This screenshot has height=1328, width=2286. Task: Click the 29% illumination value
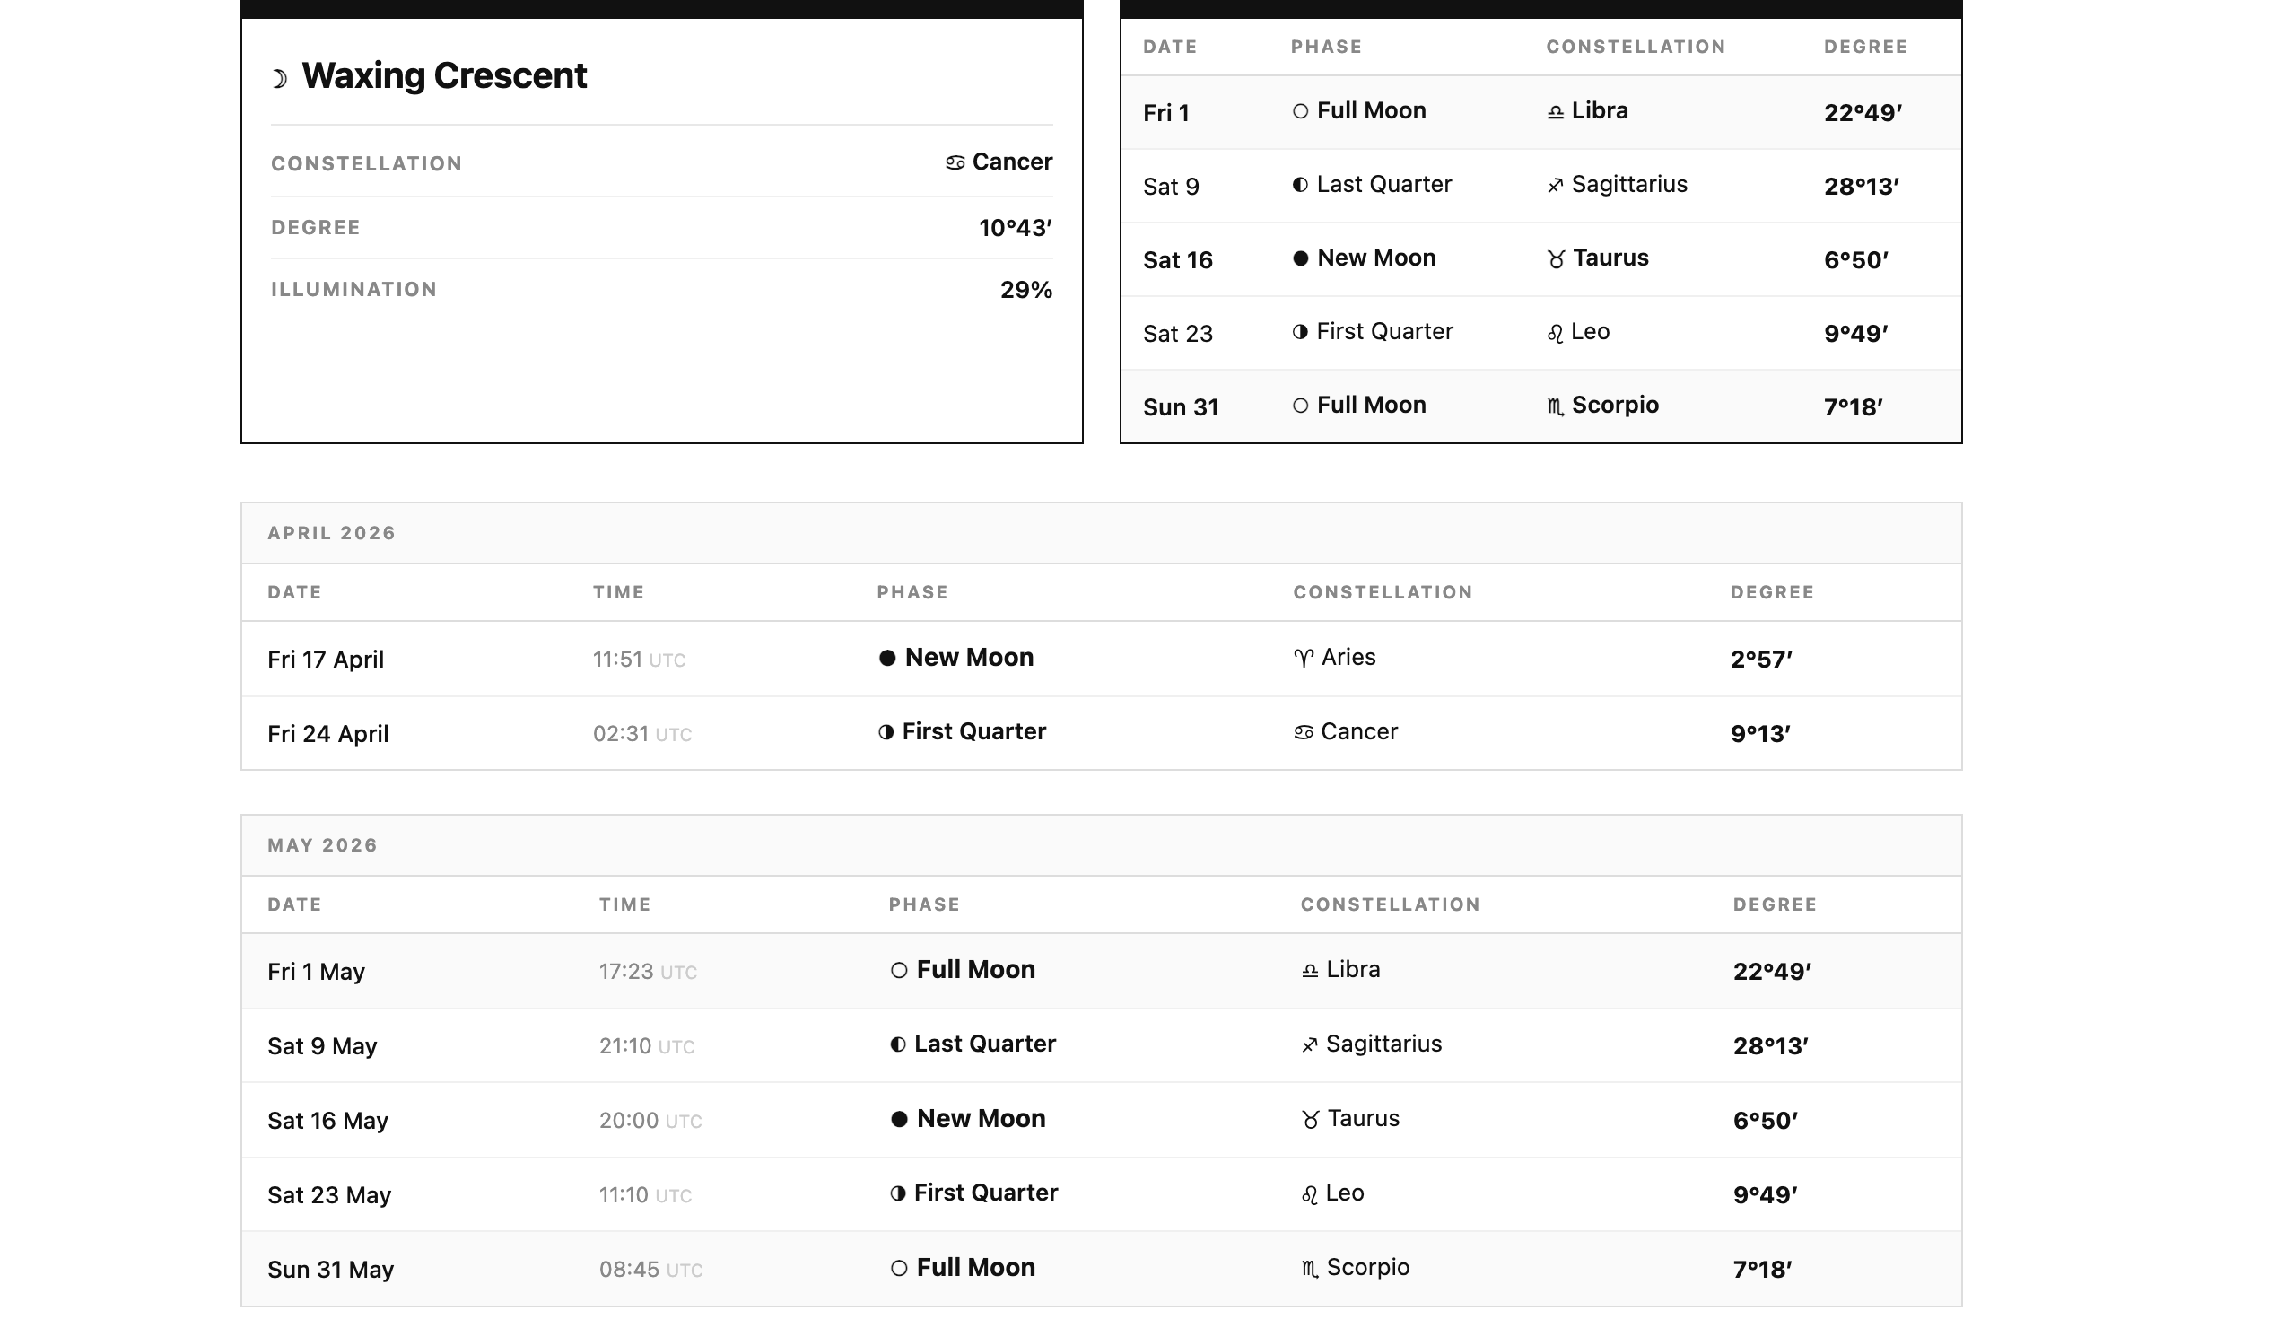[x=1027, y=290]
